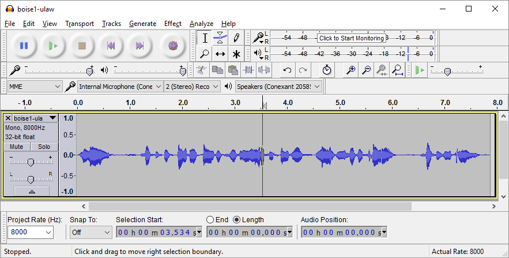Mute the boise1-ula track

[x=17, y=147]
